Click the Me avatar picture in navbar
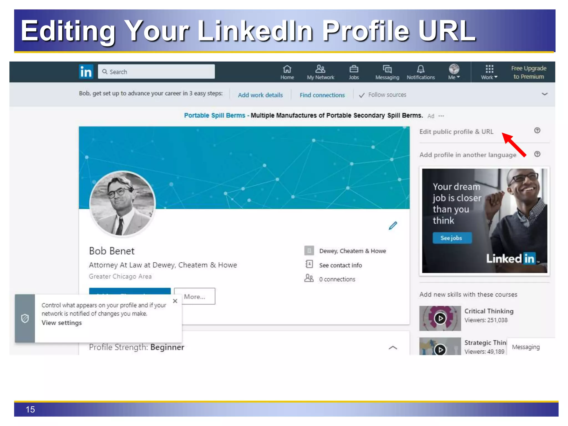 click(x=454, y=69)
